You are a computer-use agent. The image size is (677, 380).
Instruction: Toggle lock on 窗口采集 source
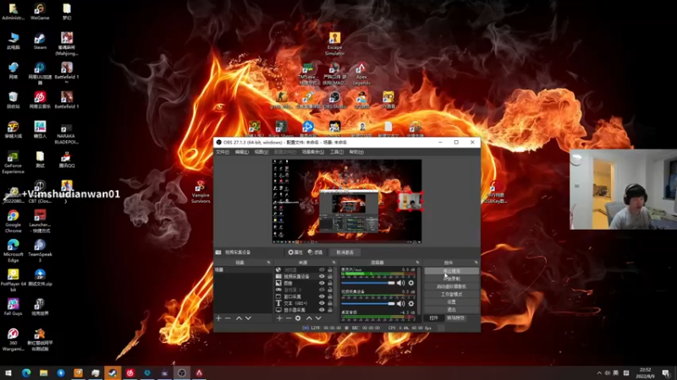coord(330,296)
